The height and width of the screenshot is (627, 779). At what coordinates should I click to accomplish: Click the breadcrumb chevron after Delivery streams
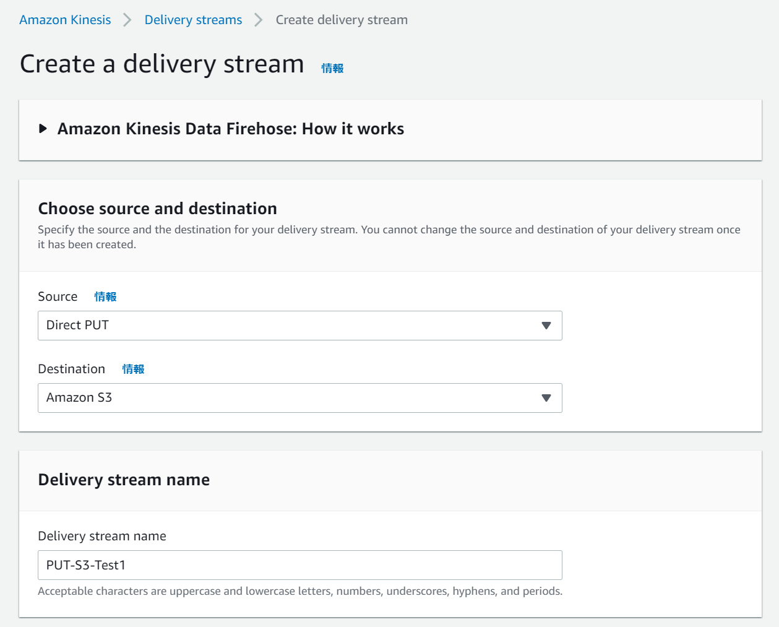point(259,20)
